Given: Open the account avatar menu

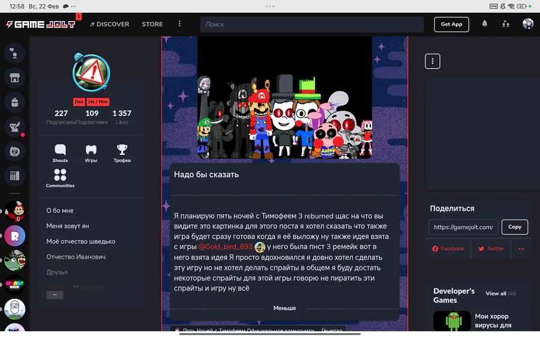Looking at the screenshot, I should (528, 24).
